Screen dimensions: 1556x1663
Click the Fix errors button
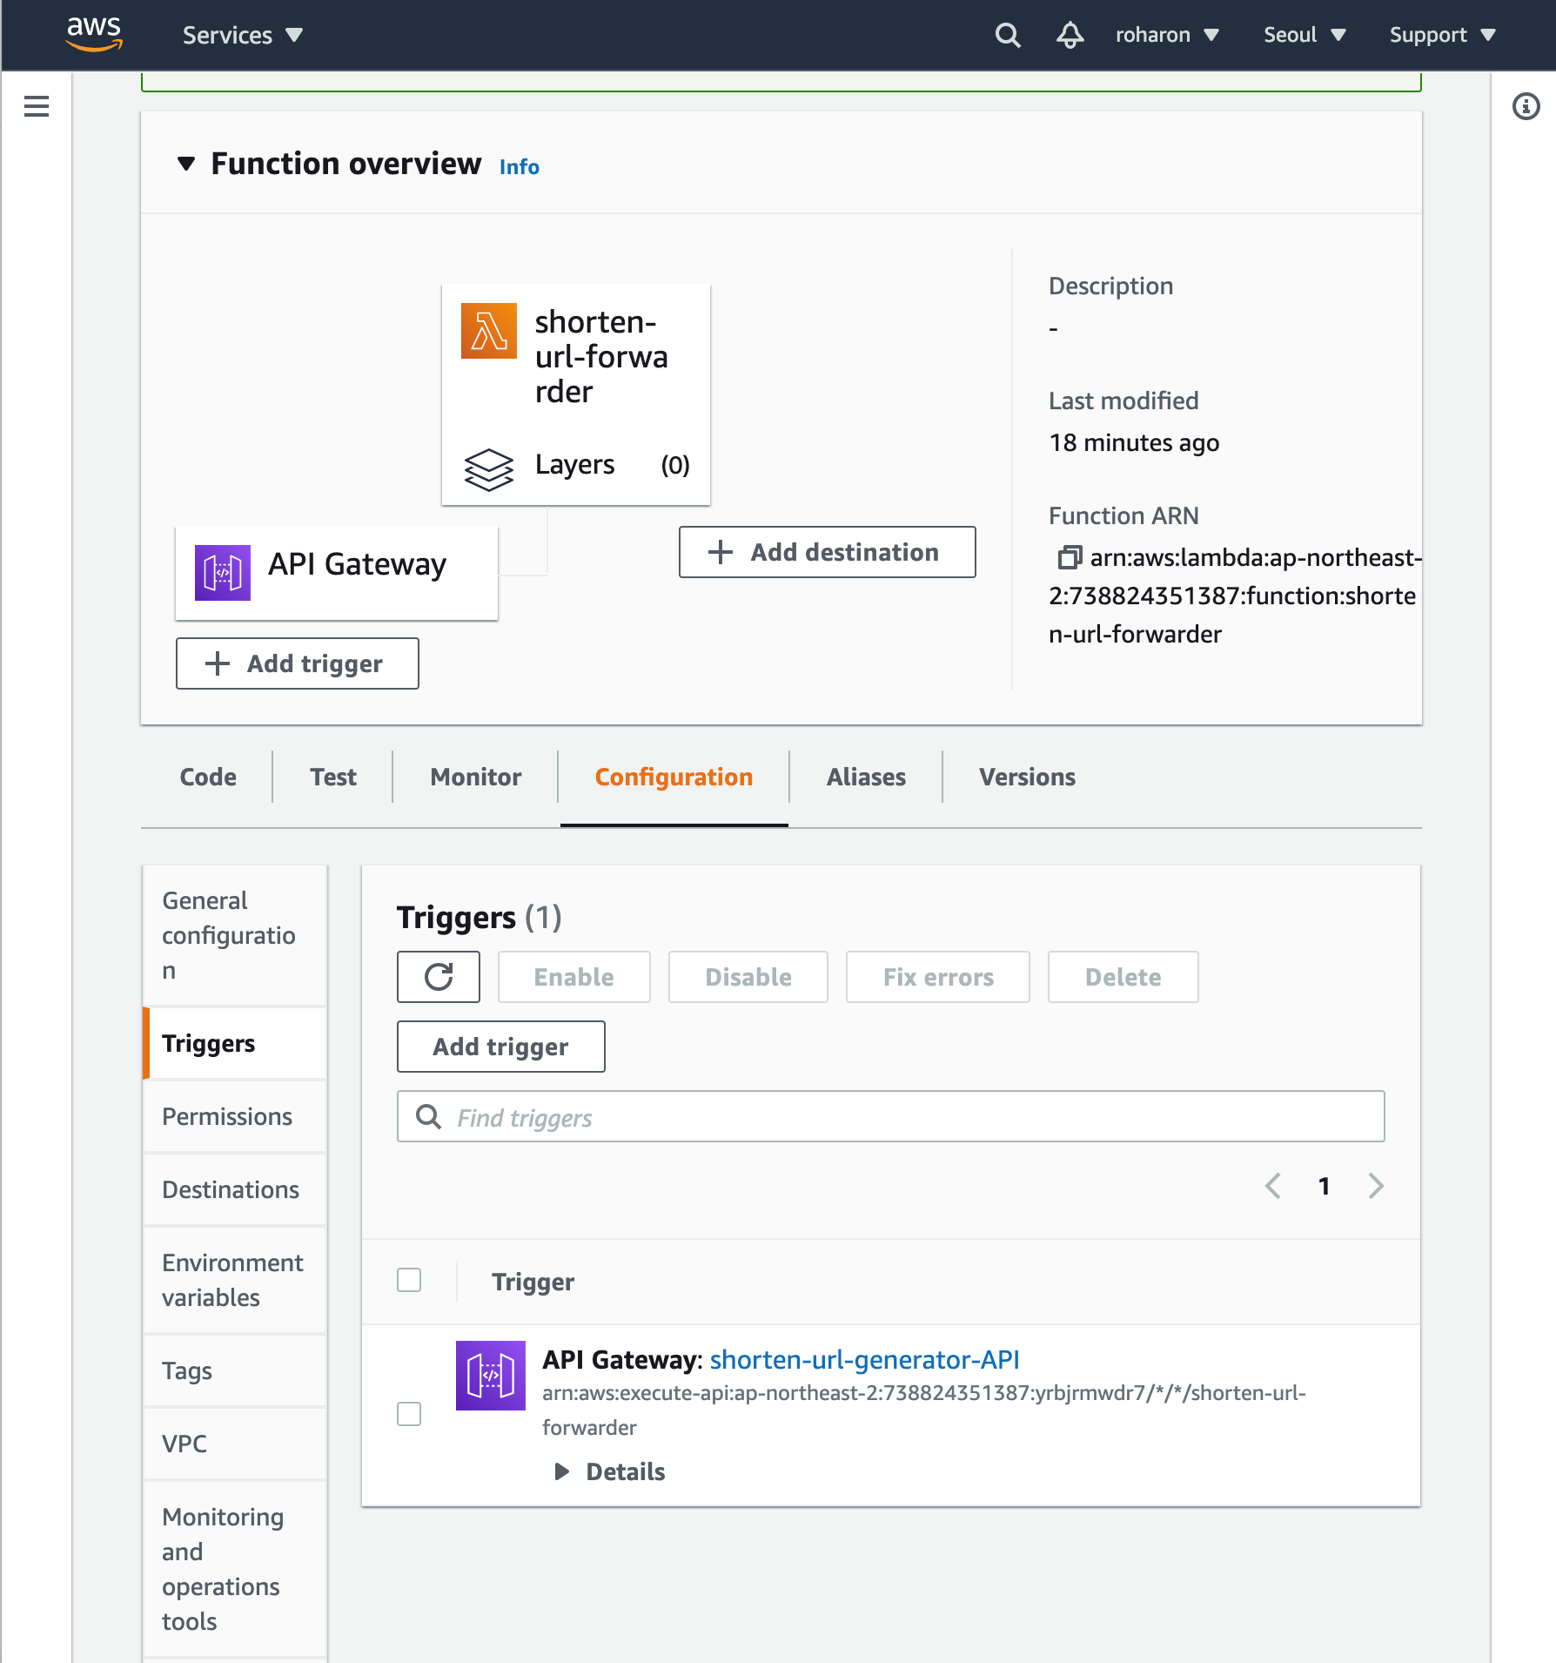point(938,977)
